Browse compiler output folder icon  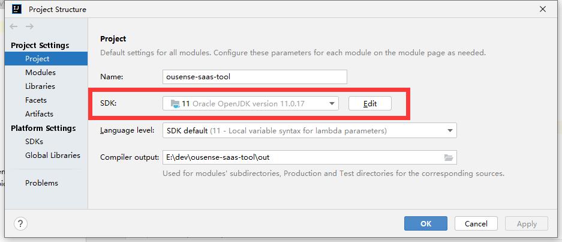click(x=449, y=157)
